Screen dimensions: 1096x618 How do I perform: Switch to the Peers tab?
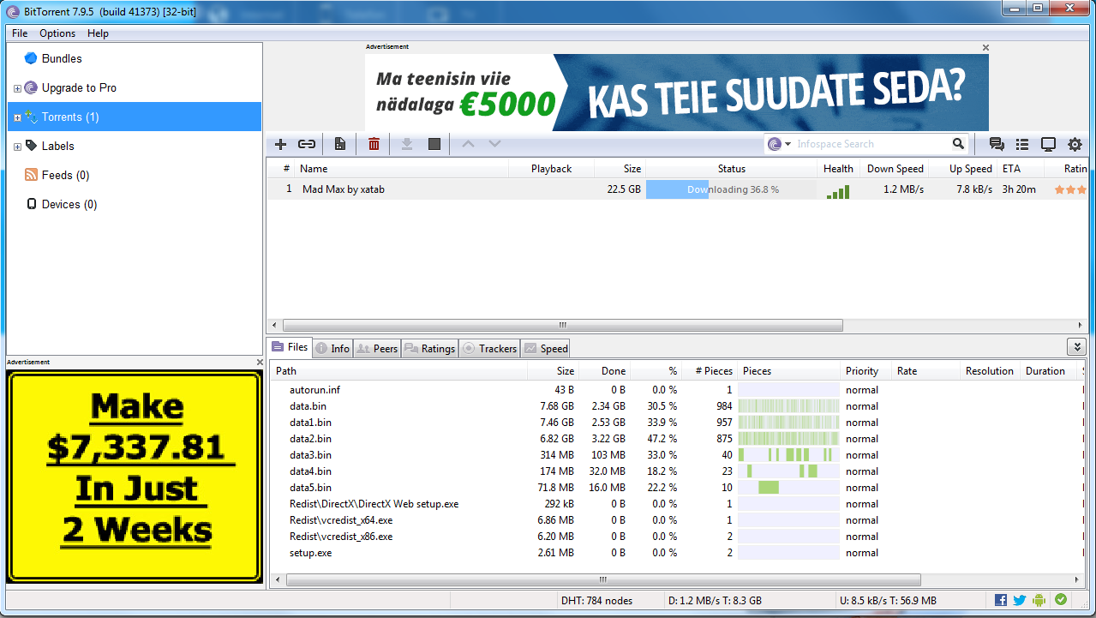[x=377, y=348]
